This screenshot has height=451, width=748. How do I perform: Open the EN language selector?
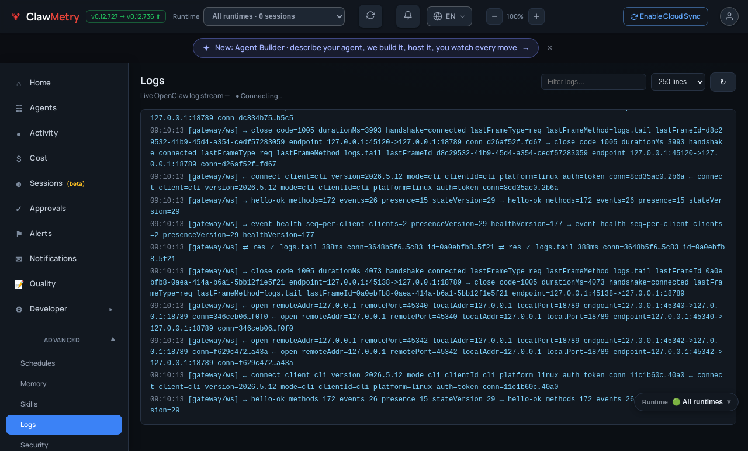coord(449,16)
